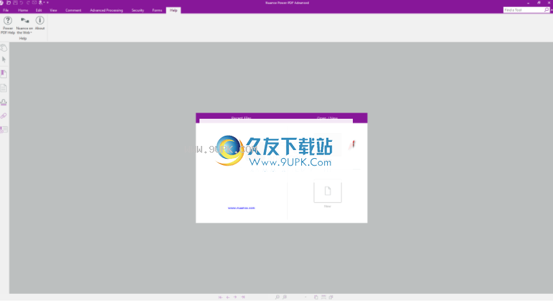Open the www.nuance.com link

[242, 208]
